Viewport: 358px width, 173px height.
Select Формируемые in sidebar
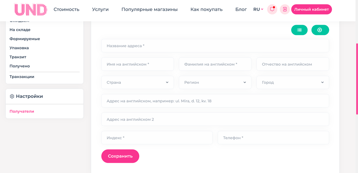tap(25, 39)
